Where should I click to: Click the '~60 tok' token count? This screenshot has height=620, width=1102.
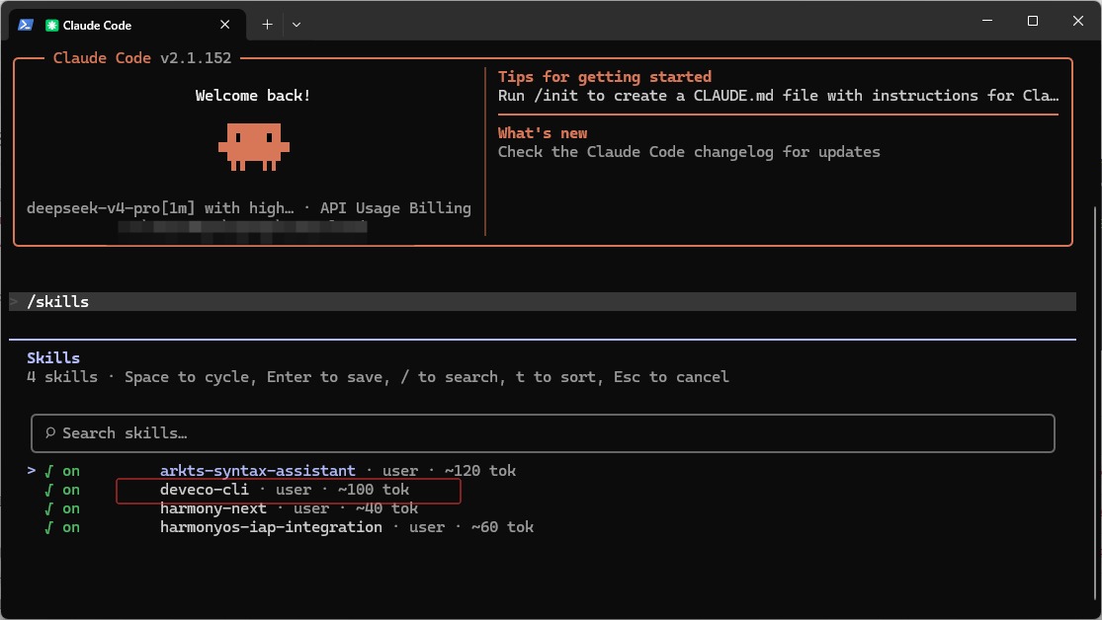click(x=502, y=528)
